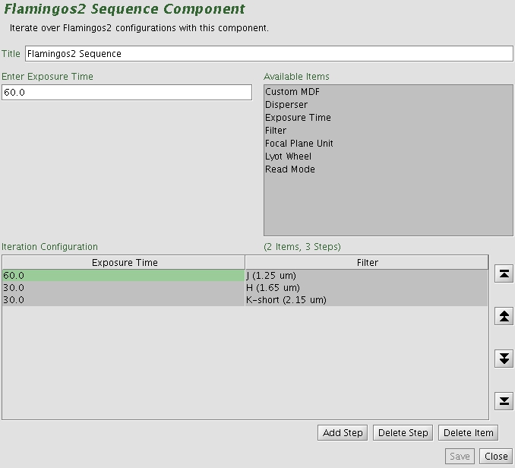
Task: Close the sequence component editor
Action: point(496,456)
